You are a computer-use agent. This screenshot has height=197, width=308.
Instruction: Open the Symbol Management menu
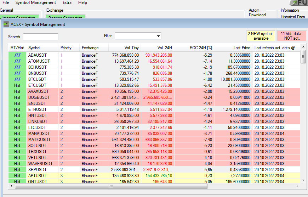click(x=35, y=2)
